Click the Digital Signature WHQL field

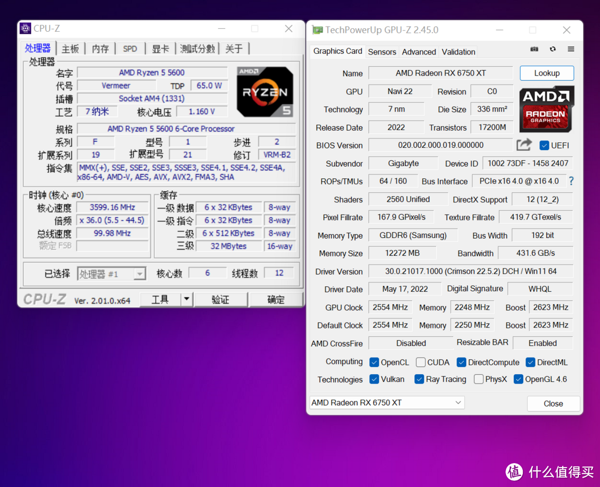540,289
